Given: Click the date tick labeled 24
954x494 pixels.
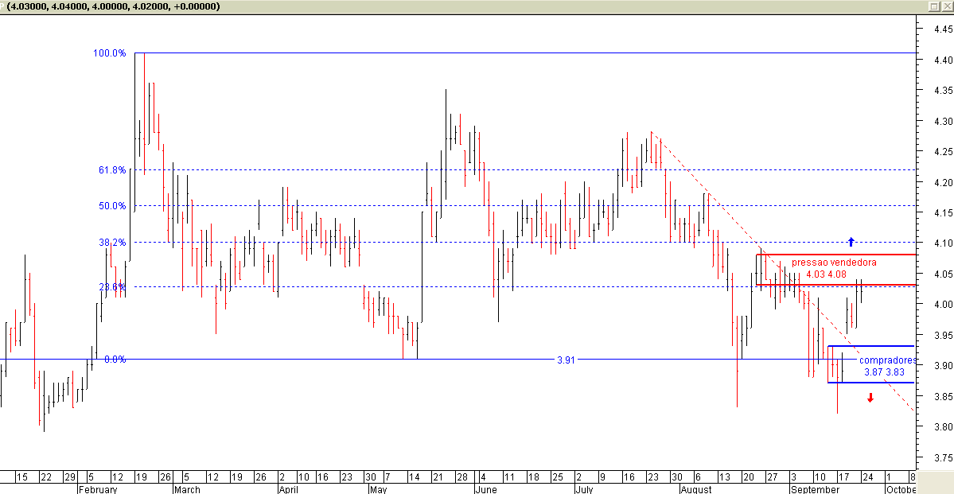Looking at the screenshot, I should click(x=867, y=477).
